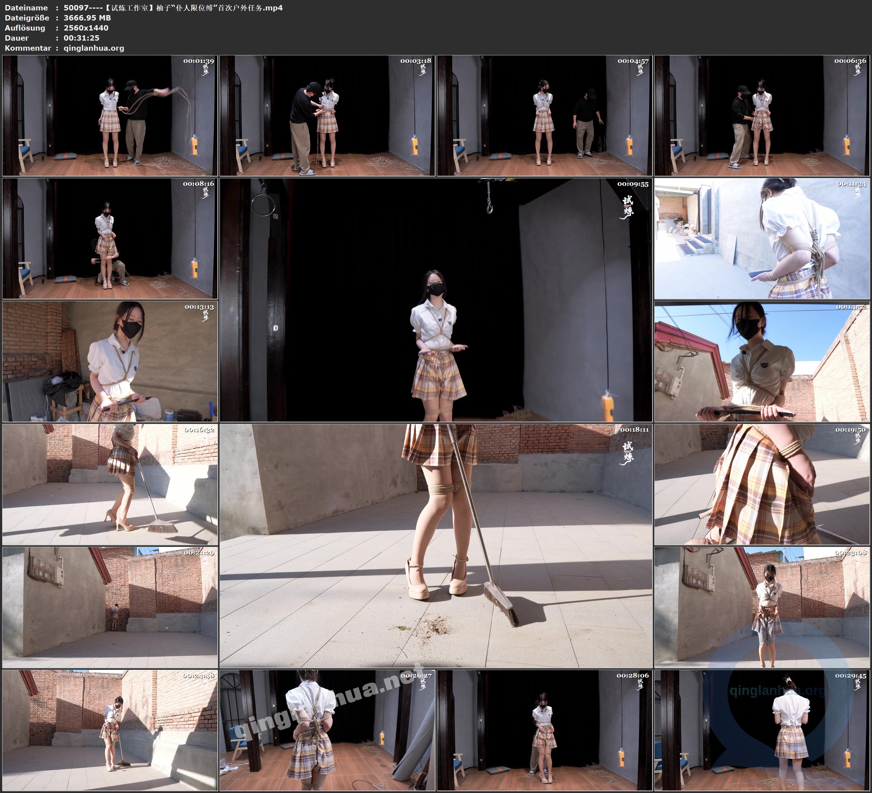
Task: Click the 2560x1440 resolution value
Action: pyautogui.click(x=86, y=28)
